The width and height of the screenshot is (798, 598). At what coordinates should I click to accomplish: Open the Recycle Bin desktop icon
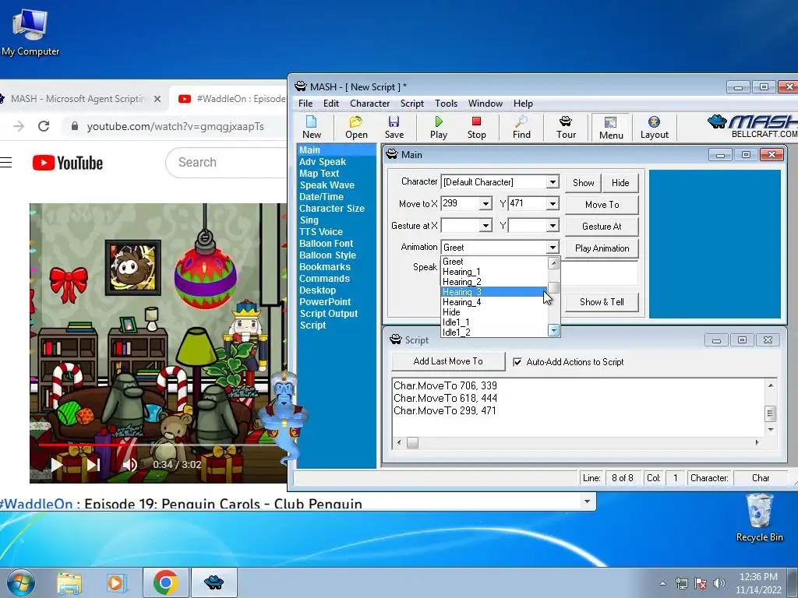(759, 518)
